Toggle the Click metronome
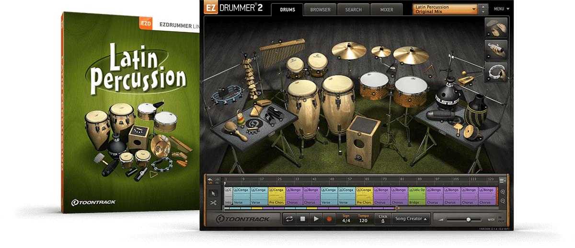Viewport: 575px width, 248px height. click(x=382, y=219)
